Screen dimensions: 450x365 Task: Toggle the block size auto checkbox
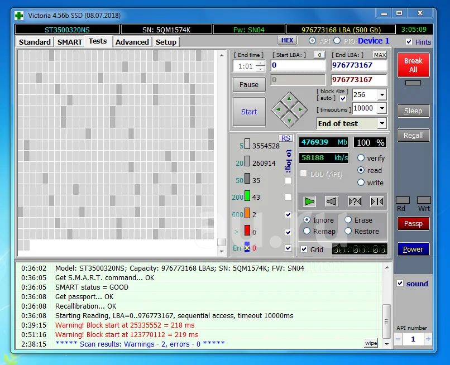[343, 99]
